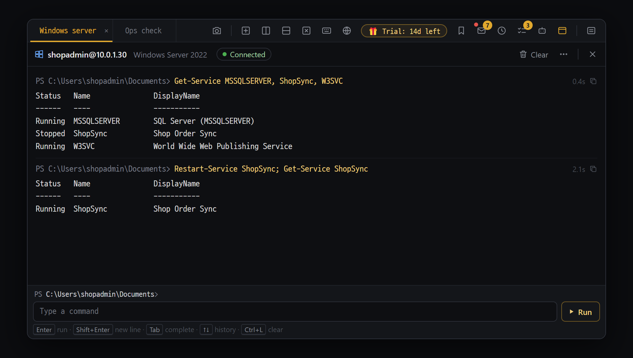The width and height of the screenshot is (633, 358).
Task: Click the 2.1s execution time
Action: pyautogui.click(x=579, y=170)
